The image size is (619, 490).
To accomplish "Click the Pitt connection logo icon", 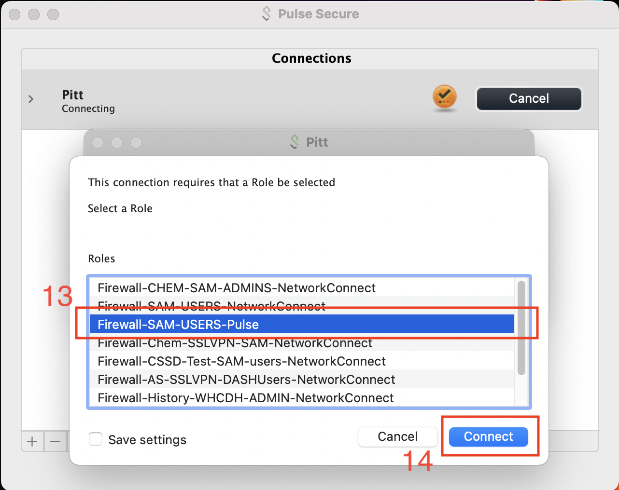I will tap(295, 142).
